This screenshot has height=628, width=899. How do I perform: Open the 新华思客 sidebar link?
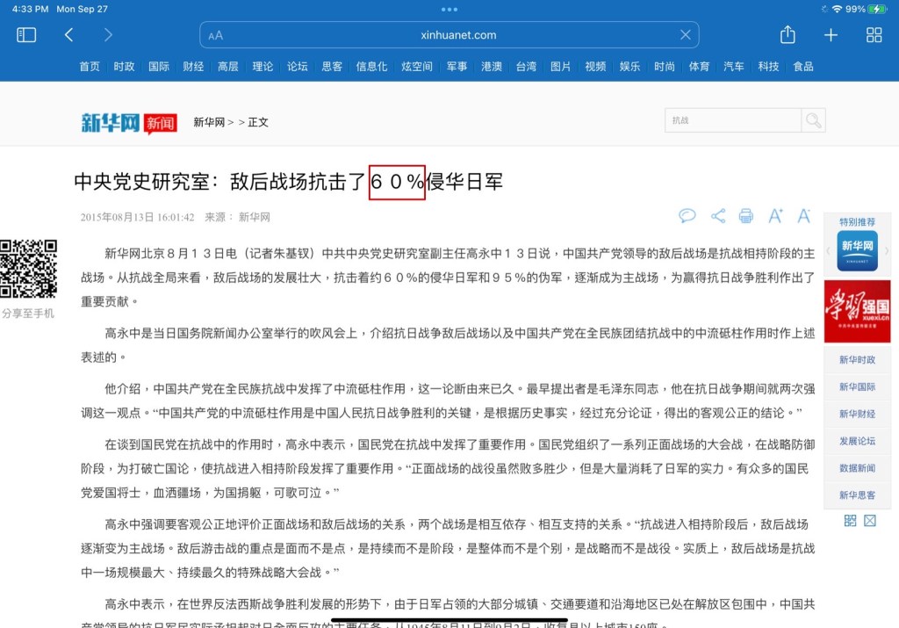pos(857,496)
